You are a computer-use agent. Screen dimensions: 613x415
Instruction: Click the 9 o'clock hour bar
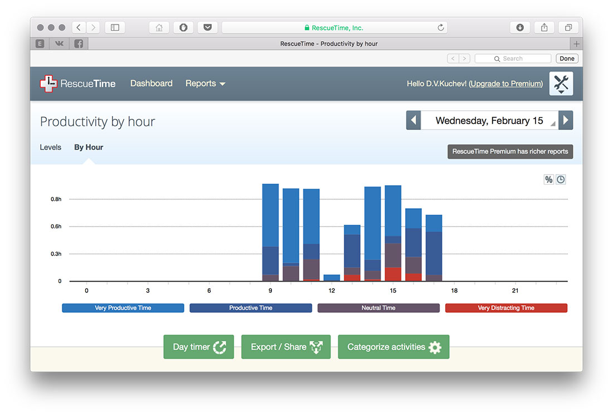click(270, 233)
